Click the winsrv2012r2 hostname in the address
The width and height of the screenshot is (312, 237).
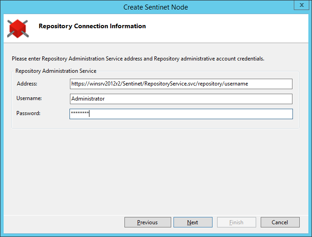[105, 84]
